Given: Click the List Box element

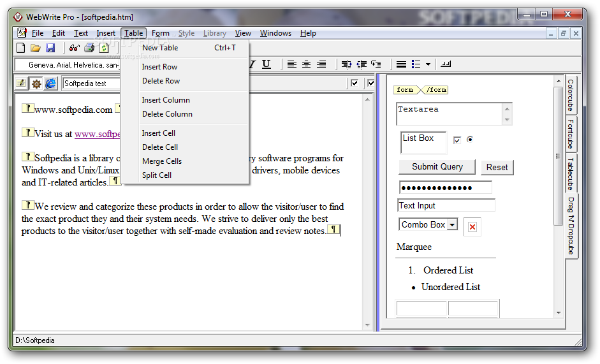Looking at the screenshot, I should pos(423,142).
